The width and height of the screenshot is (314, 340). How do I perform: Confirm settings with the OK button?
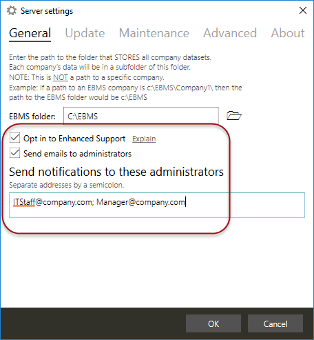click(x=213, y=323)
